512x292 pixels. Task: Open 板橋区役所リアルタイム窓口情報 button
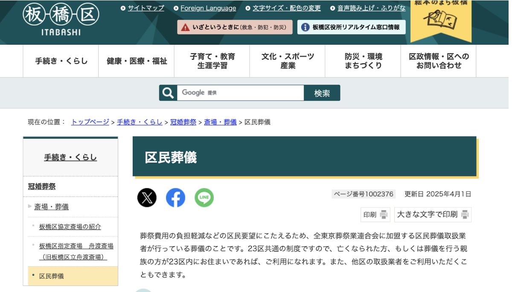351,27
